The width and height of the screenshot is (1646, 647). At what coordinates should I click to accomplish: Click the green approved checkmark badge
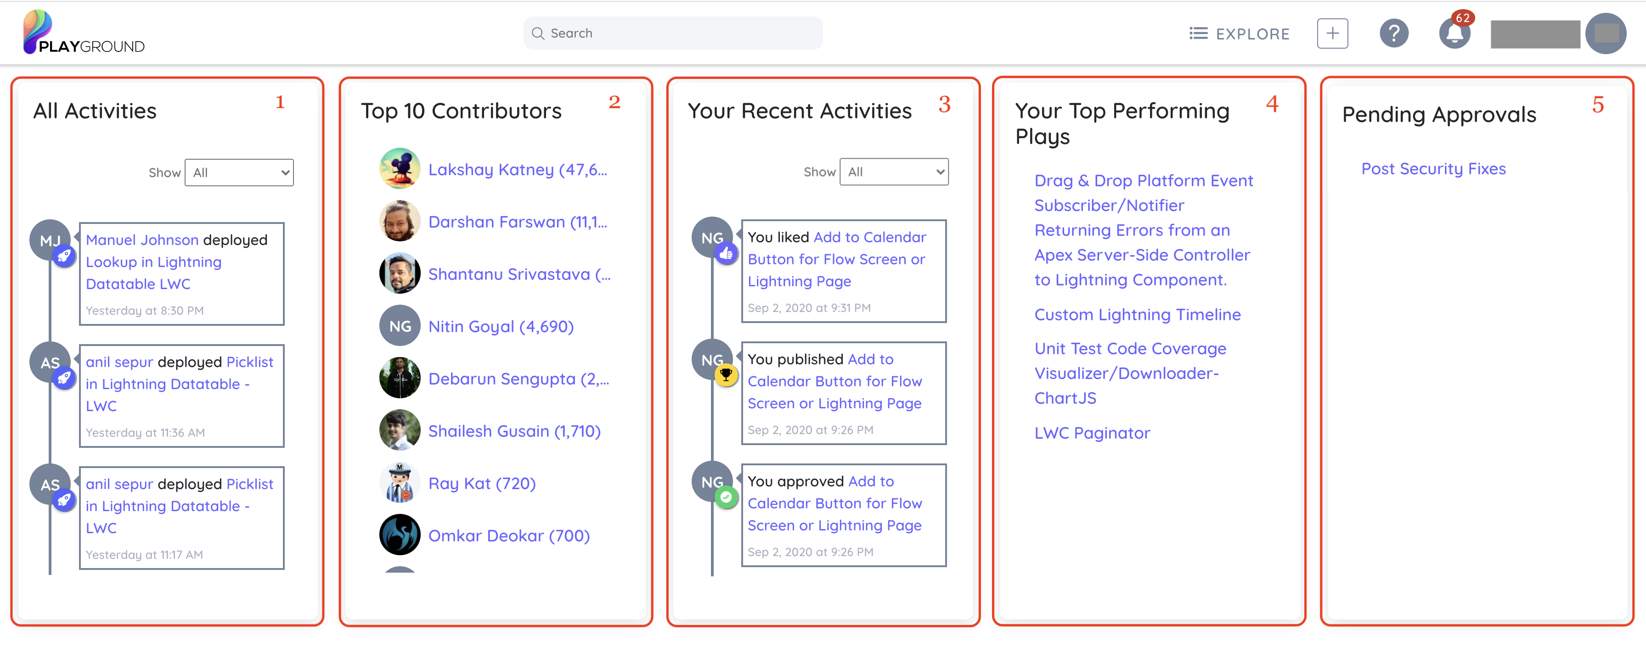(726, 497)
